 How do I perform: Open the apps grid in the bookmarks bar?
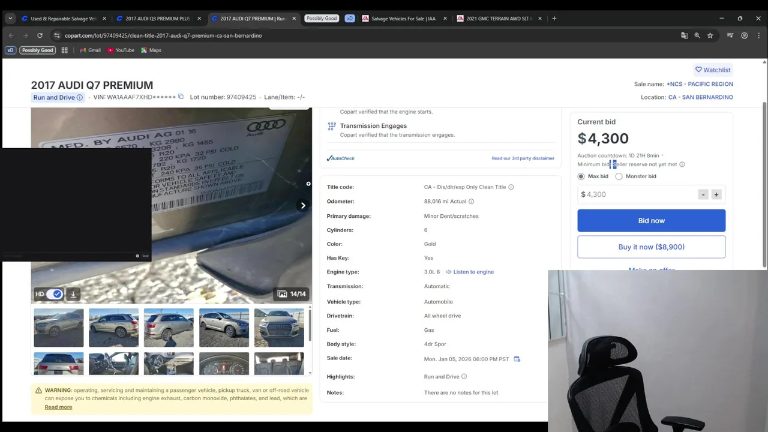click(x=64, y=50)
